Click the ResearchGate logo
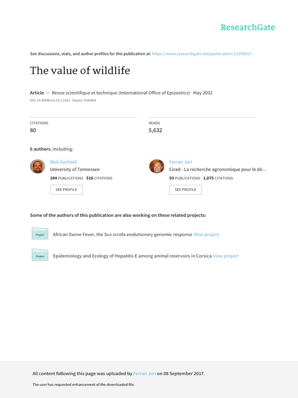 click(248, 27)
